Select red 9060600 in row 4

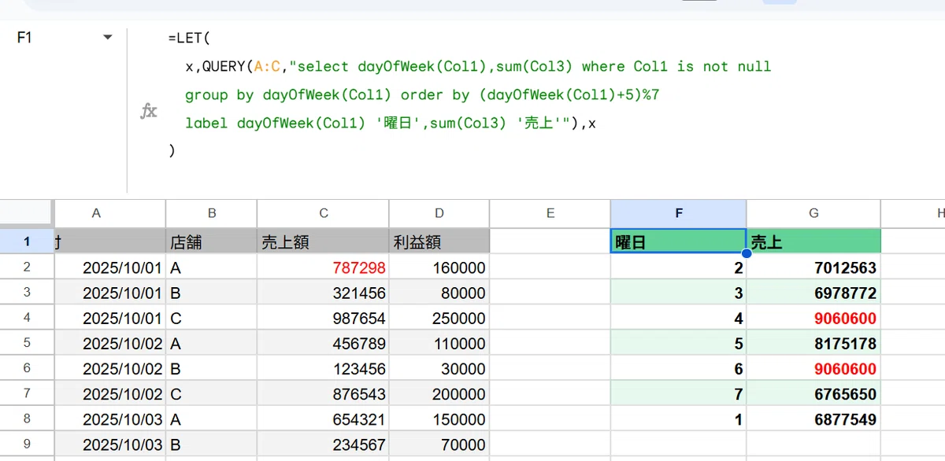813,318
